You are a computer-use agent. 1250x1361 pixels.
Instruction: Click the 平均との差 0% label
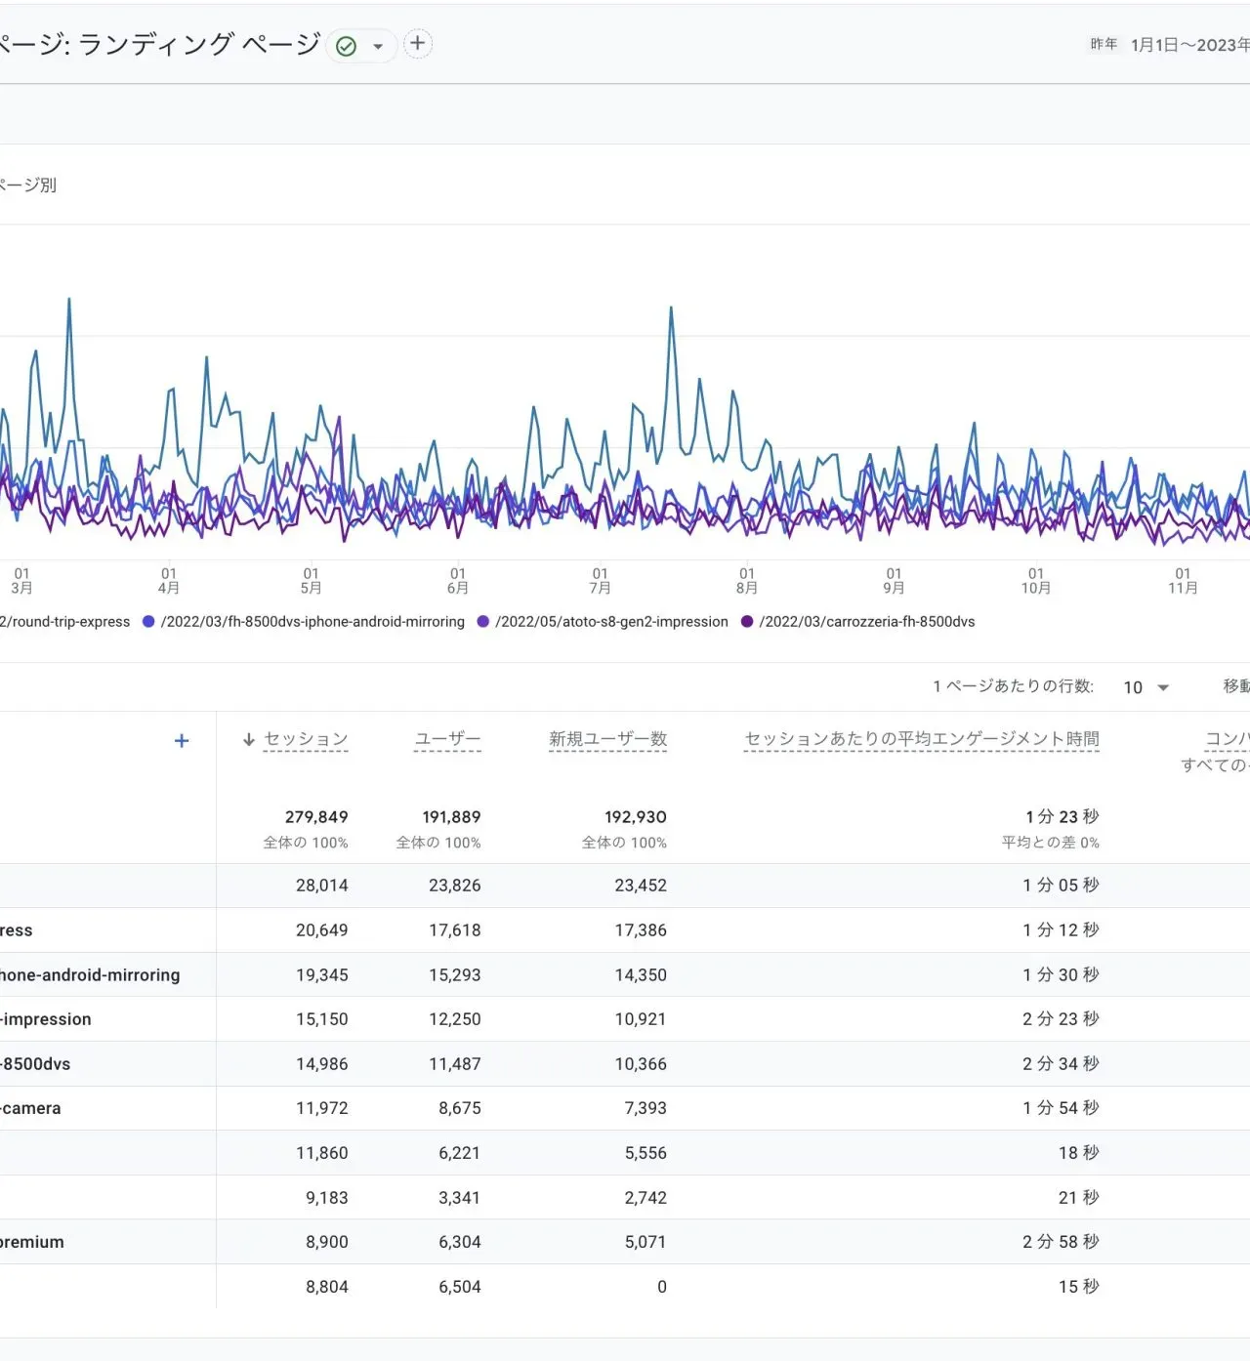coord(1051,843)
